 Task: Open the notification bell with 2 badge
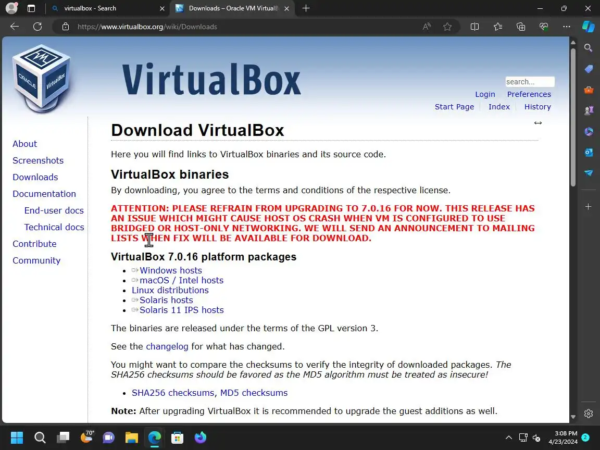585,438
